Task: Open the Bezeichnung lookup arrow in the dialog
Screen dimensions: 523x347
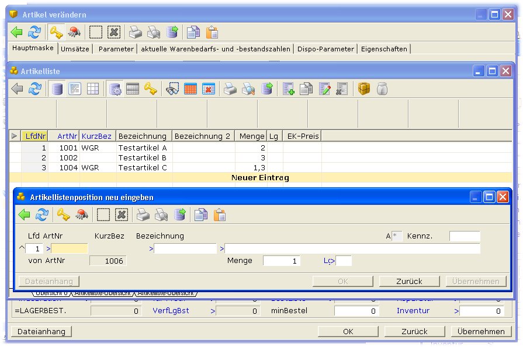Action: pyautogui.click(x=151, y=249)
